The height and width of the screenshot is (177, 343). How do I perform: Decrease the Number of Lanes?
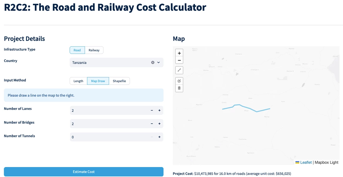click(x=152, y=110)
